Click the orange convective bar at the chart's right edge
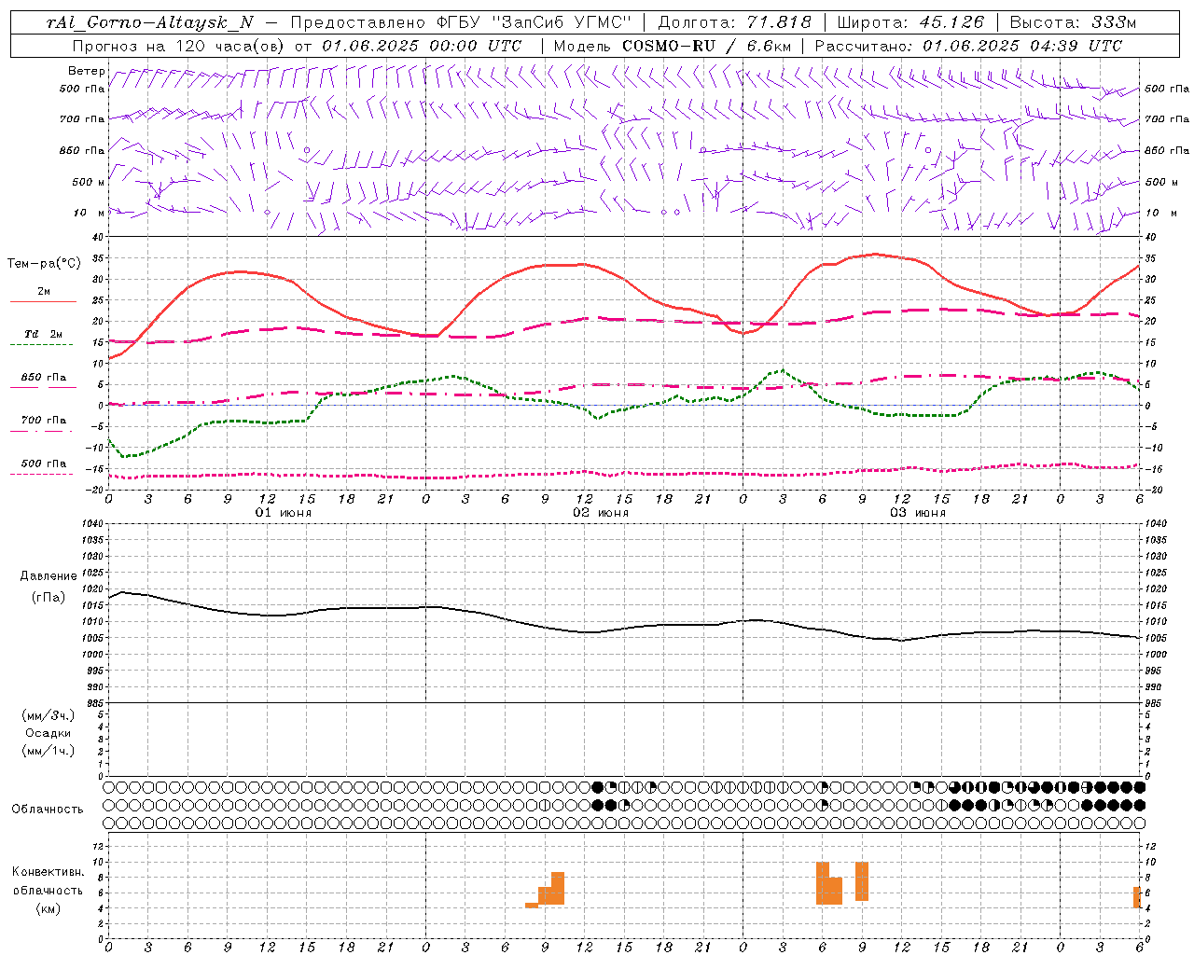 [x=1137, y=897]
